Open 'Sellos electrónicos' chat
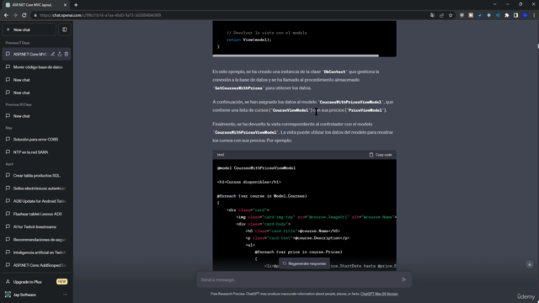The height and width of the screenshot is (303, 539). (x=36, y=189)
